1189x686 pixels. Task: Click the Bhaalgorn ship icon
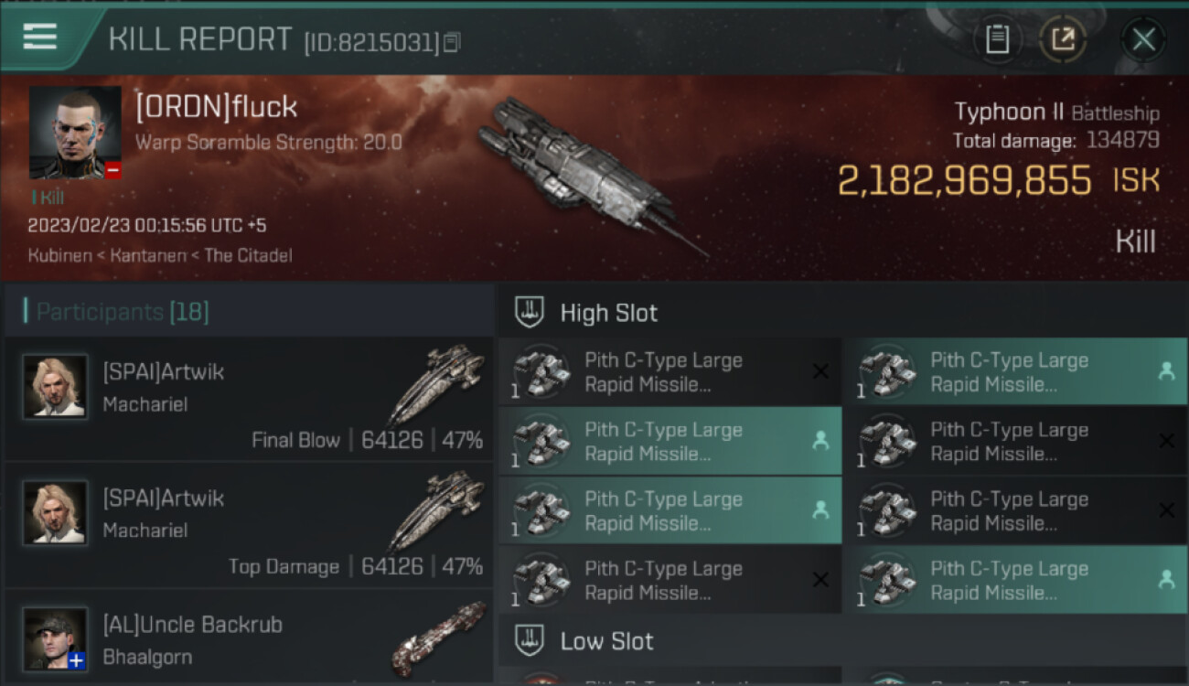pos(437,636)
